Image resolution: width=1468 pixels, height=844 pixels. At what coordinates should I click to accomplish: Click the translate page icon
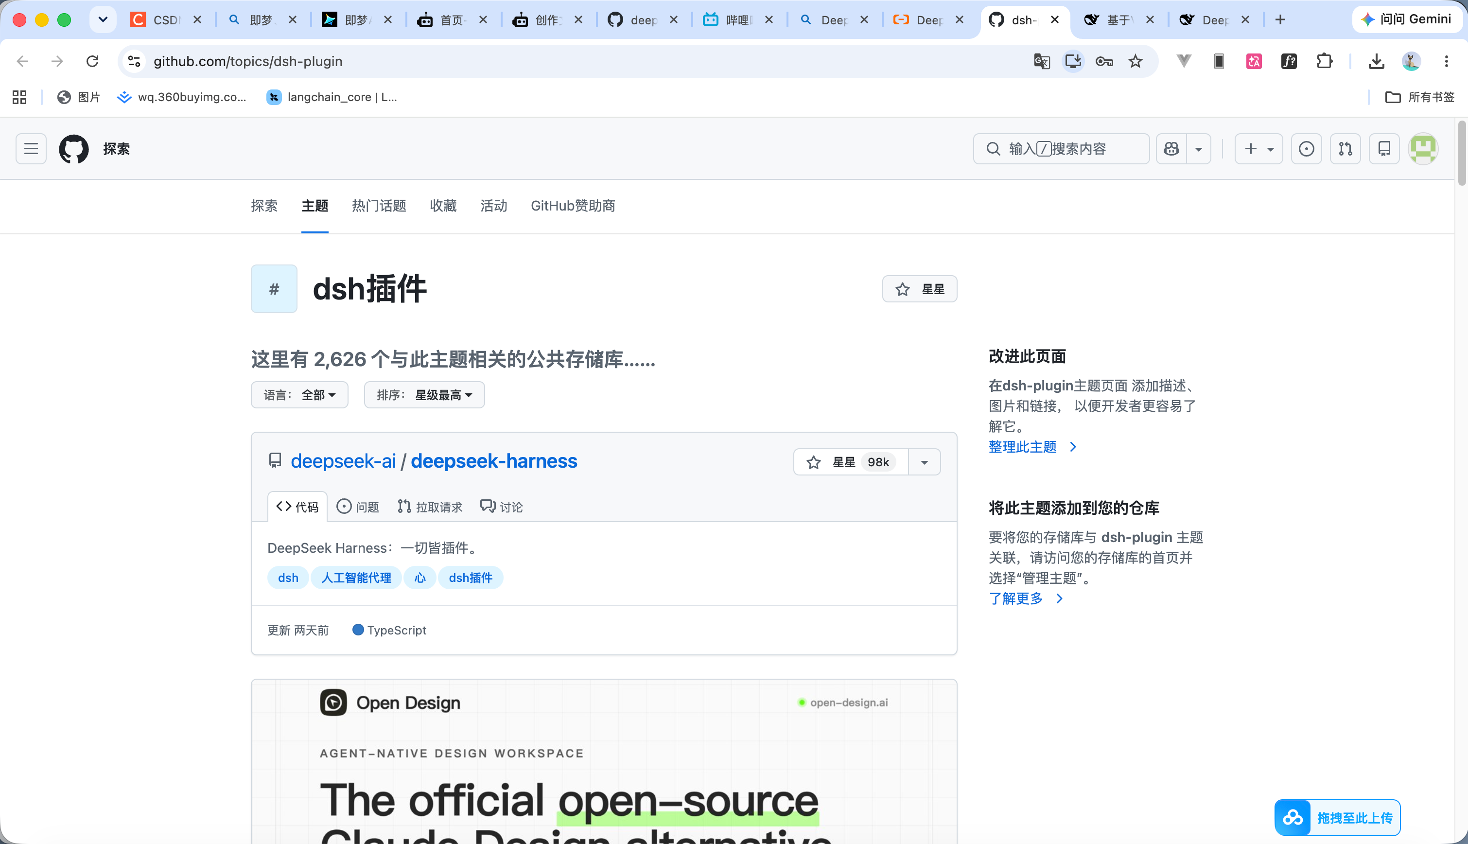click(1042, 61)
